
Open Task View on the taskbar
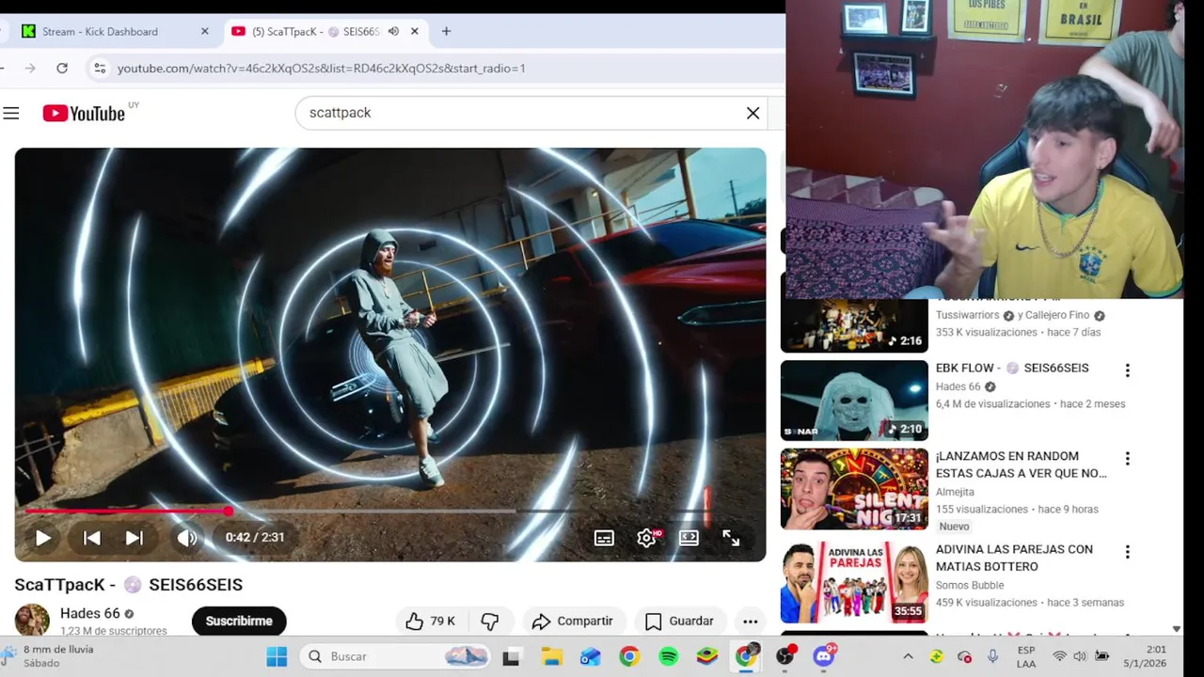[511, 656]
